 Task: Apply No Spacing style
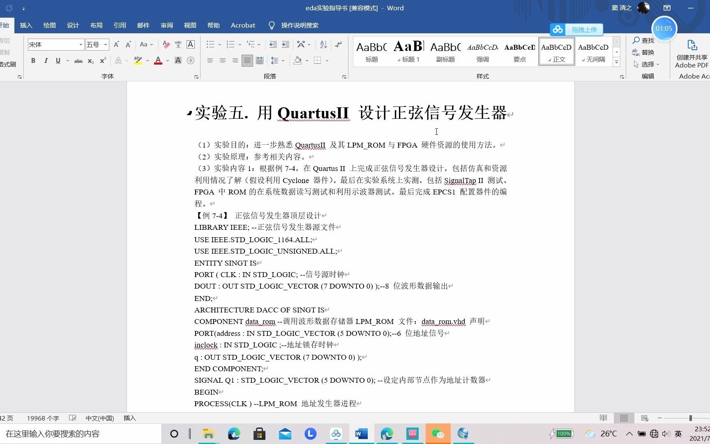[x=593, y=51]
